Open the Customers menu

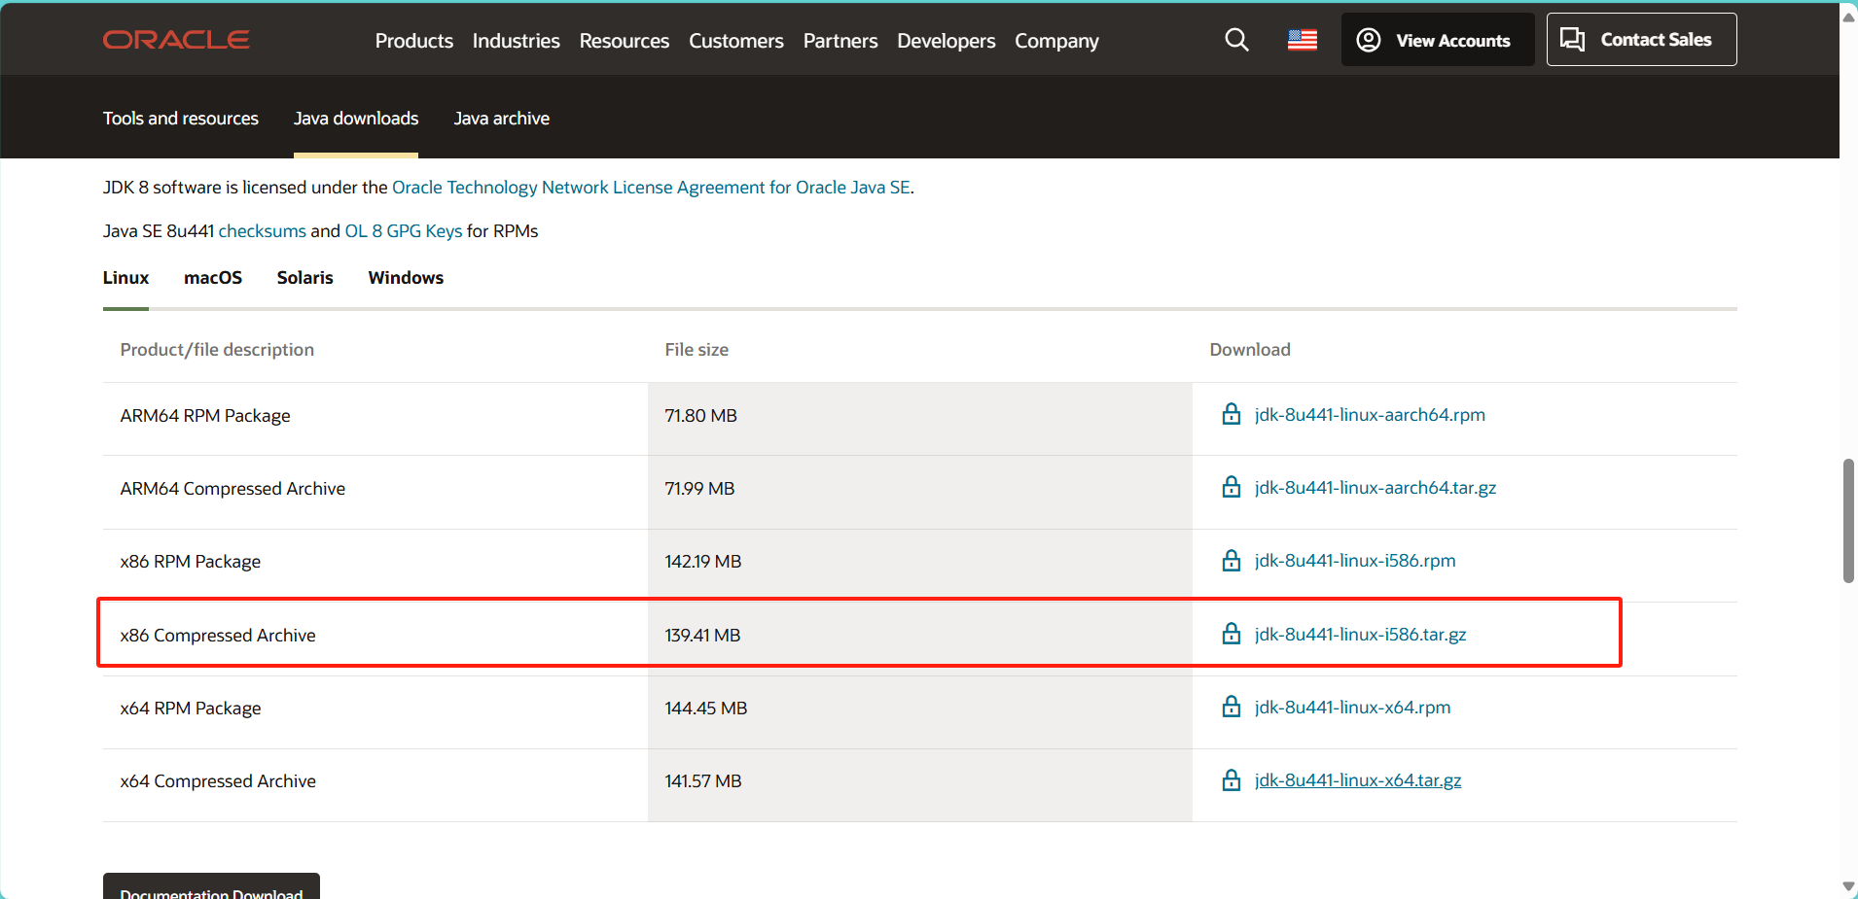pos(736,41)
